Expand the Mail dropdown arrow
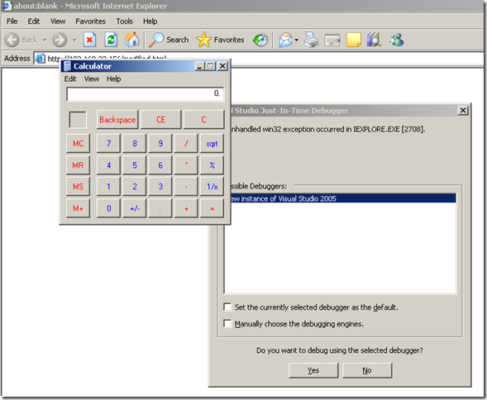The image size is (487, 400). click(x=296, y=40)
